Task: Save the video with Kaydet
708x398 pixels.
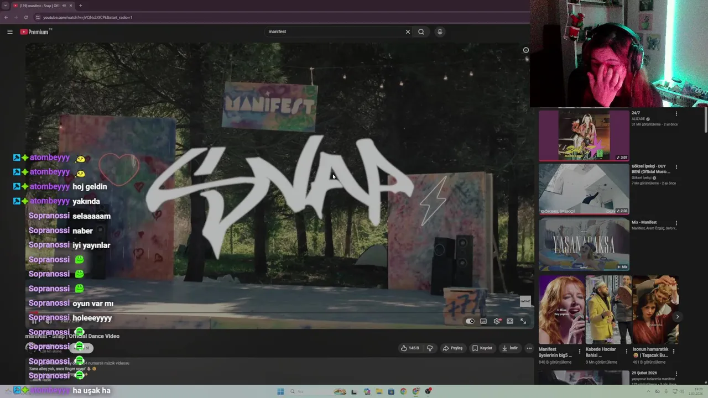Action: point(482,348)
